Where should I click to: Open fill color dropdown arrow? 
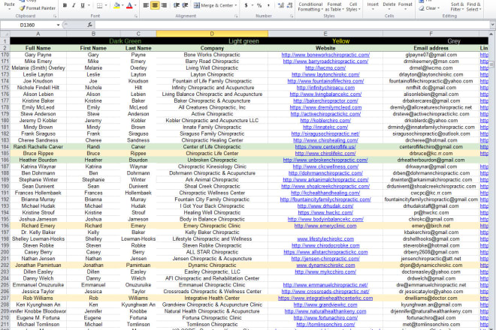point(122,5)
